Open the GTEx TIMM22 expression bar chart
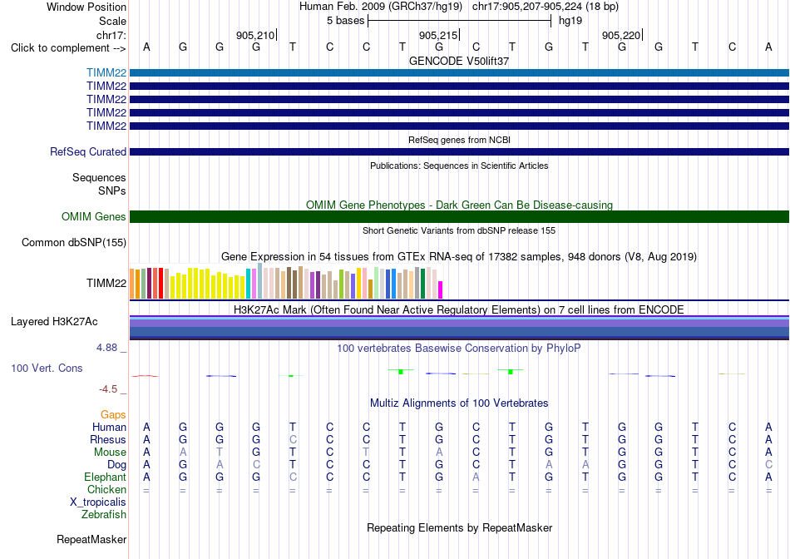Image resolution: width=790 pixels, height=559 pixels. click(286, 282)
